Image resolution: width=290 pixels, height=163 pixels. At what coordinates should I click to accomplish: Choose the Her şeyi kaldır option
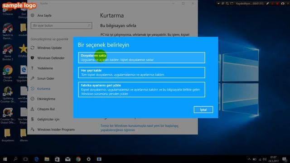(x=141, y=72)
